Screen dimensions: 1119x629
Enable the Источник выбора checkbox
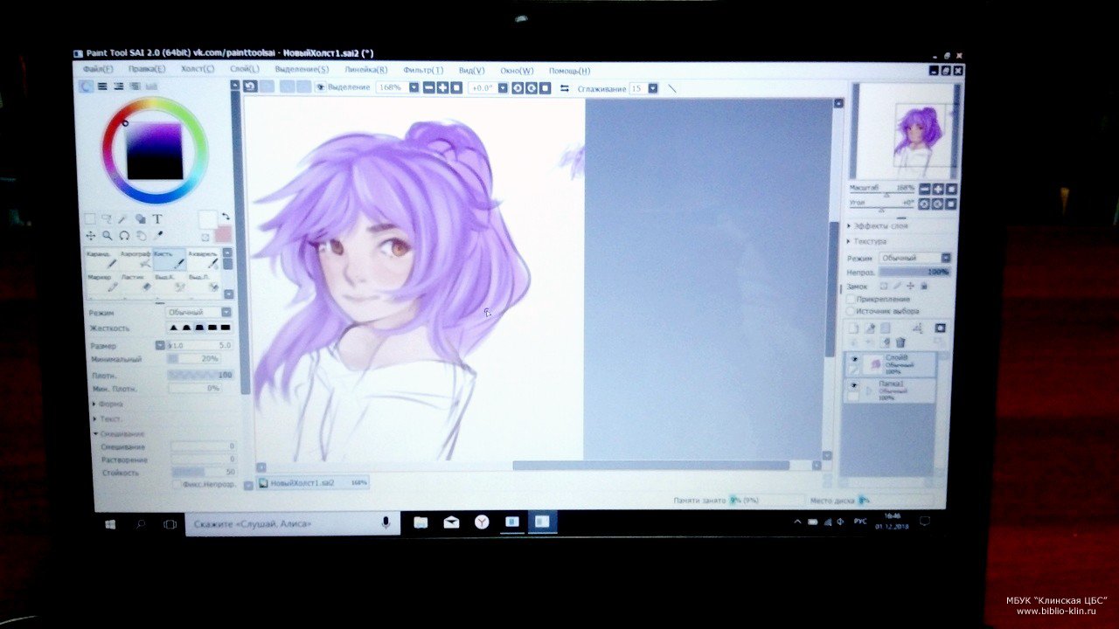(851, 311)
